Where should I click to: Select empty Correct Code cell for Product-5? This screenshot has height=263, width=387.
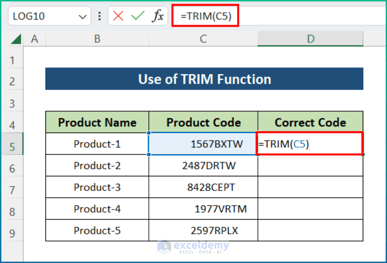click(310, 230)
